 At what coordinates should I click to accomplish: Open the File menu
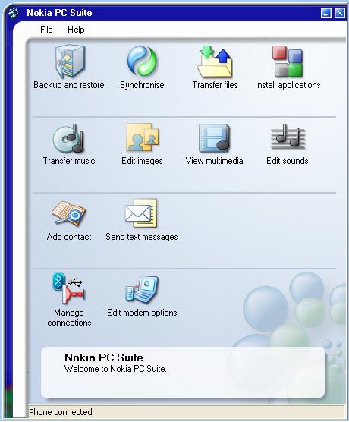[46, 30]
